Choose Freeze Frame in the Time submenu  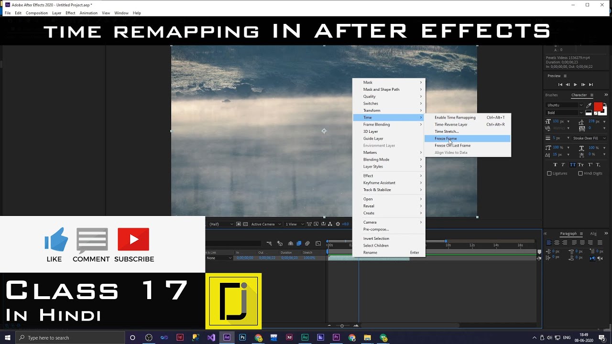tap(468, 139)
